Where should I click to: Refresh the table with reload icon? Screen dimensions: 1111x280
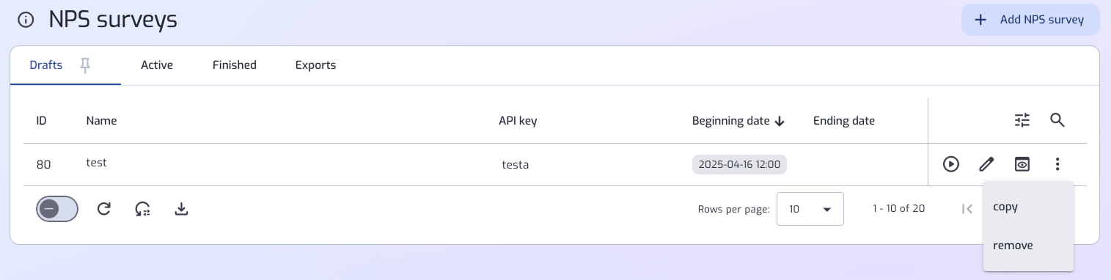tap(104, 209)
